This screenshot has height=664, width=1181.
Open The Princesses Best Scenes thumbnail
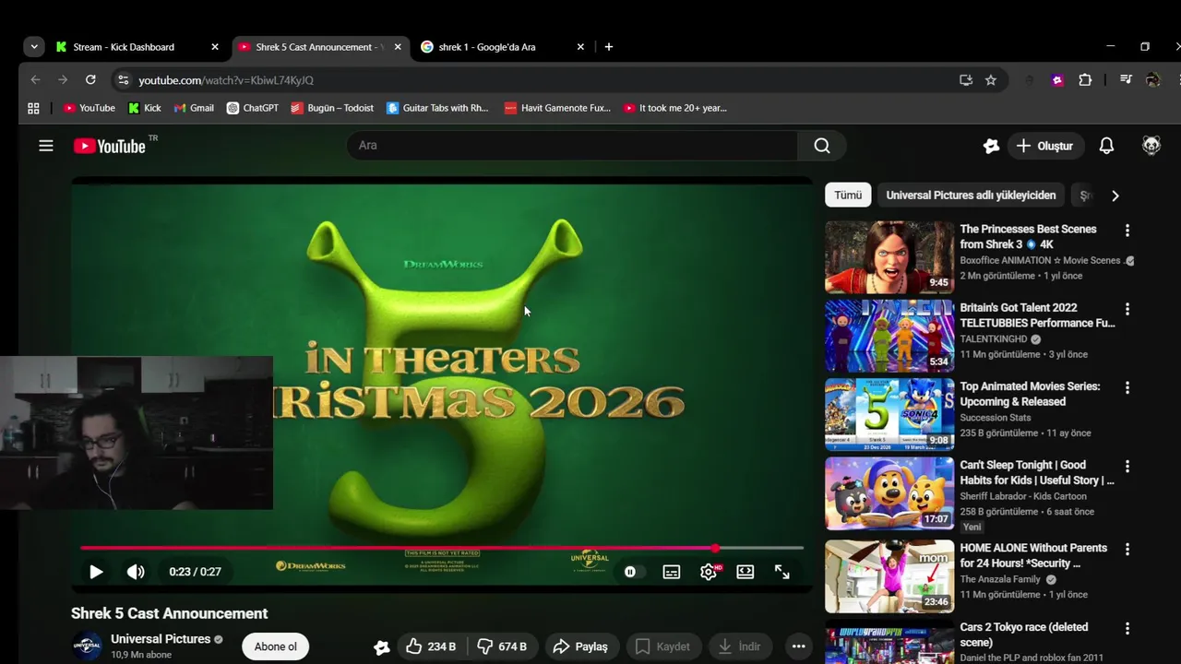pyautogui.click(x=889, y=257)
